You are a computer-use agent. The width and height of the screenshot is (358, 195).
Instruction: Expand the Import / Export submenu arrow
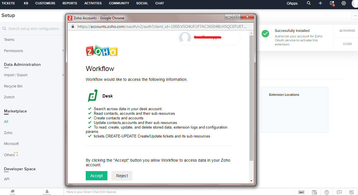pyautogui.click(x=63, y=75)
